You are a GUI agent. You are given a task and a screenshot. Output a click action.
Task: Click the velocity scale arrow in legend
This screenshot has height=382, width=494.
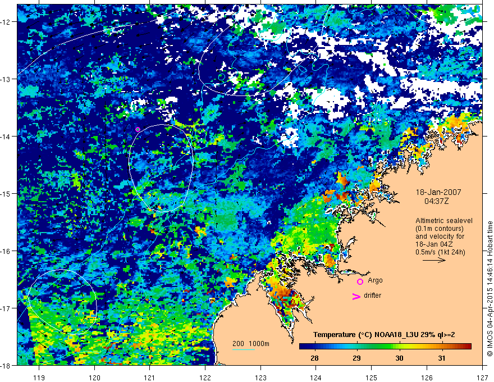[x=434, y=260]
